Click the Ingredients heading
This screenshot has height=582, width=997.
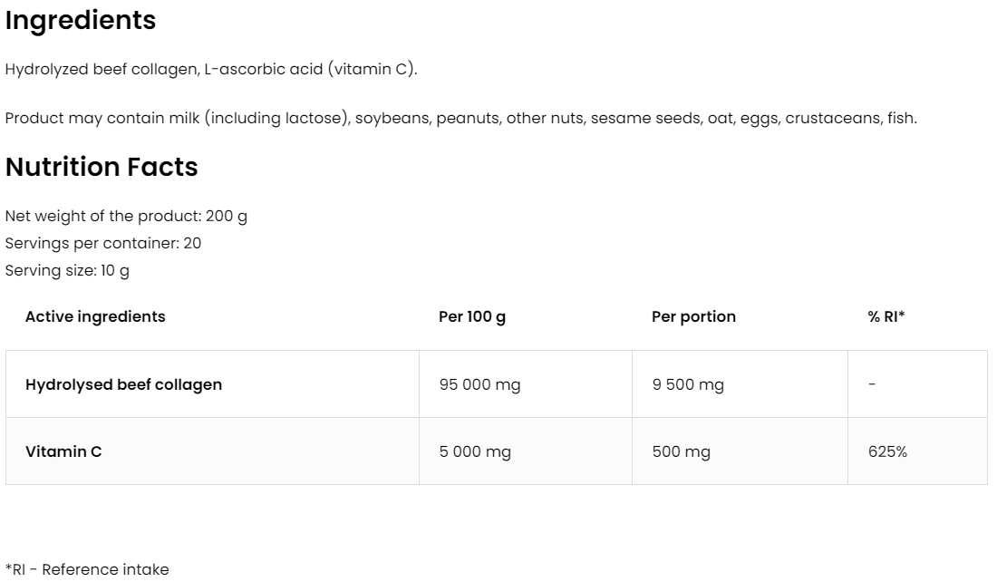[81, 21]
